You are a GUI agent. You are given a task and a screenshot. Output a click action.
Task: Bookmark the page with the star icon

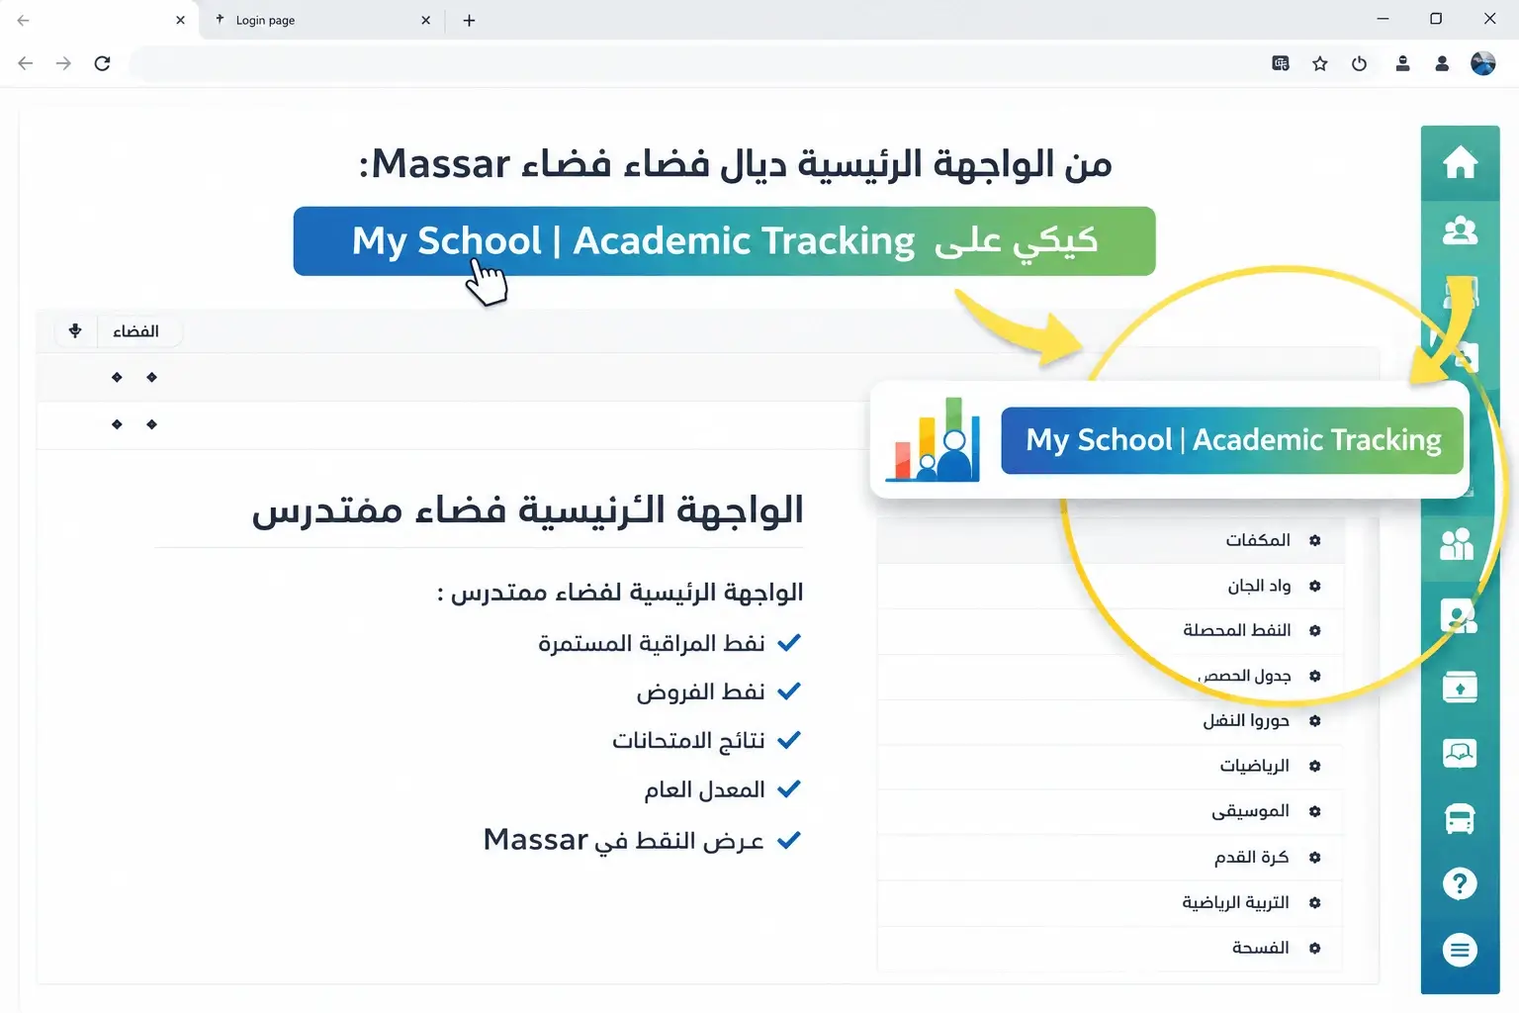pos(1320,63)
